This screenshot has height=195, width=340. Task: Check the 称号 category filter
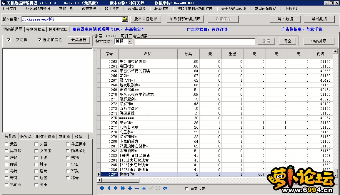[68, 178]
